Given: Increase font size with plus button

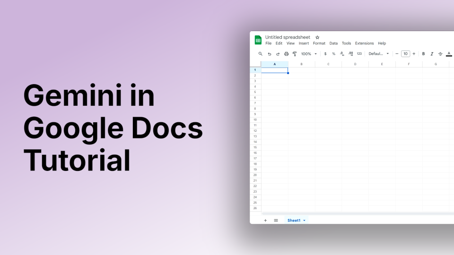Looking at the screenshot, I should coord(414,54).
